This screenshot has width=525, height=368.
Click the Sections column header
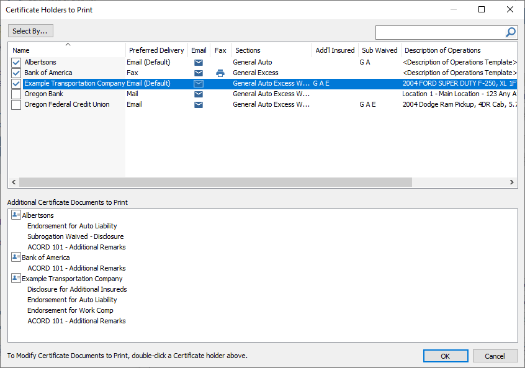pyautogui.click(x=272, y=50)
